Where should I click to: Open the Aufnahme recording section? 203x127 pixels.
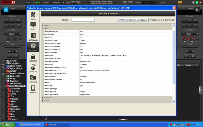(33, 79)
